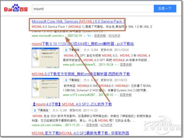184x138 pixels.
Task: Click 下载地址 button in 西西软件 result
Action: (x=72, y=80)
